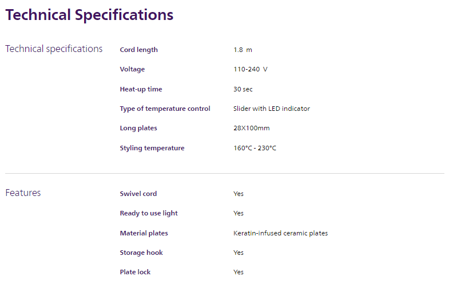Click the Features section title
453x284 pixels.
(x=23, y=193)
